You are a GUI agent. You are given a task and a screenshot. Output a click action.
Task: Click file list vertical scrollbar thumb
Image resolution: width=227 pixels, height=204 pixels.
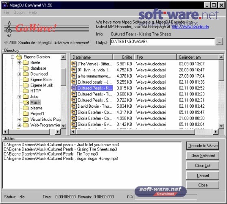click(221, 70)
